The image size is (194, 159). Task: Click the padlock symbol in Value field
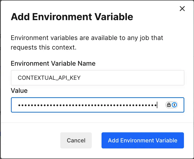tap(169, 105)
